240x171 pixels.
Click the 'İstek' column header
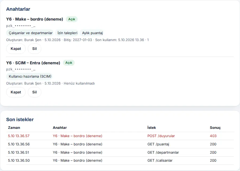click(151, 128)
